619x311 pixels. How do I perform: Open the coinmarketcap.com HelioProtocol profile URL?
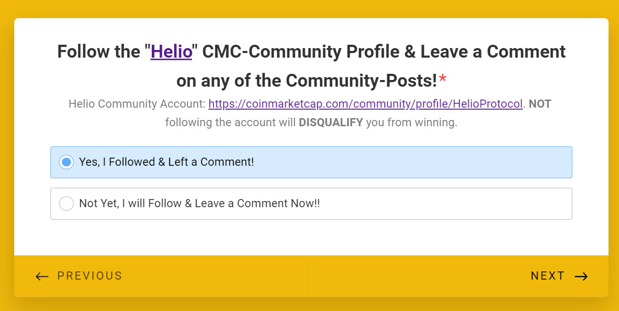(x=365, y=104)
